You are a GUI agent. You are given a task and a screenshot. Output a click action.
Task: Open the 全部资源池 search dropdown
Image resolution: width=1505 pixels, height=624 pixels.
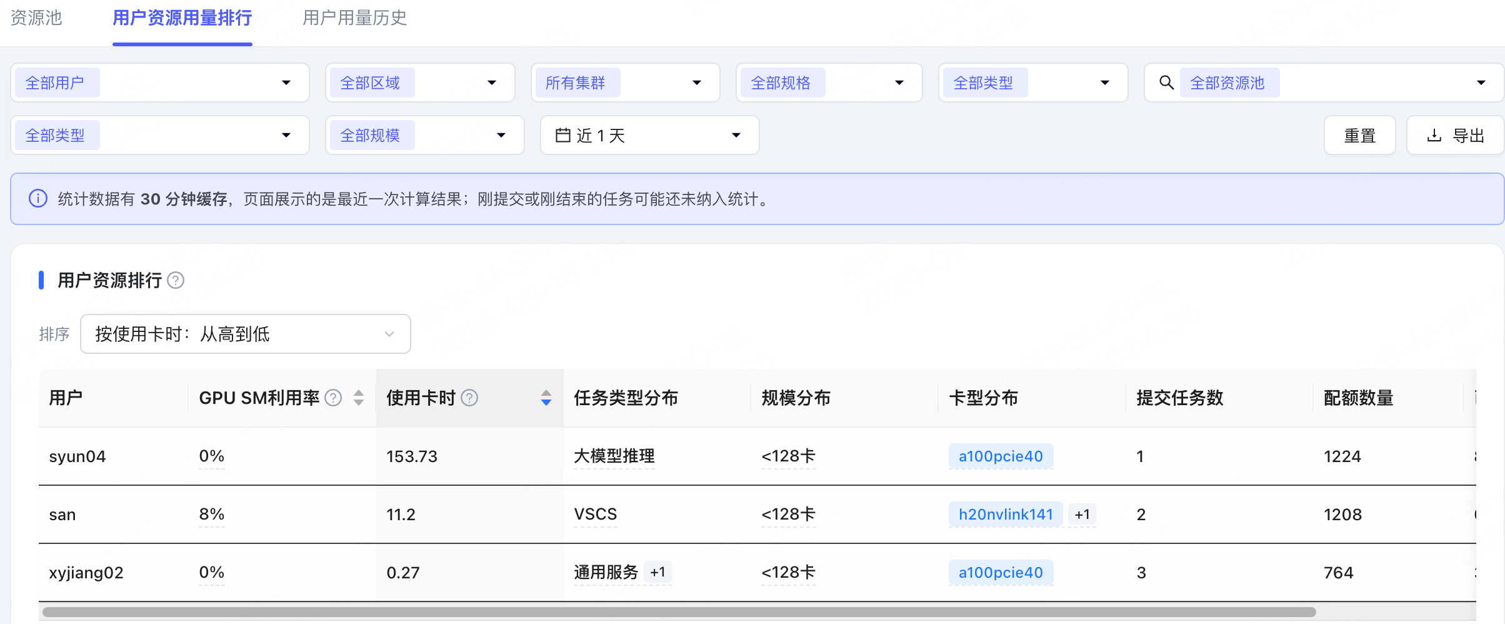tap(1324, 83)
